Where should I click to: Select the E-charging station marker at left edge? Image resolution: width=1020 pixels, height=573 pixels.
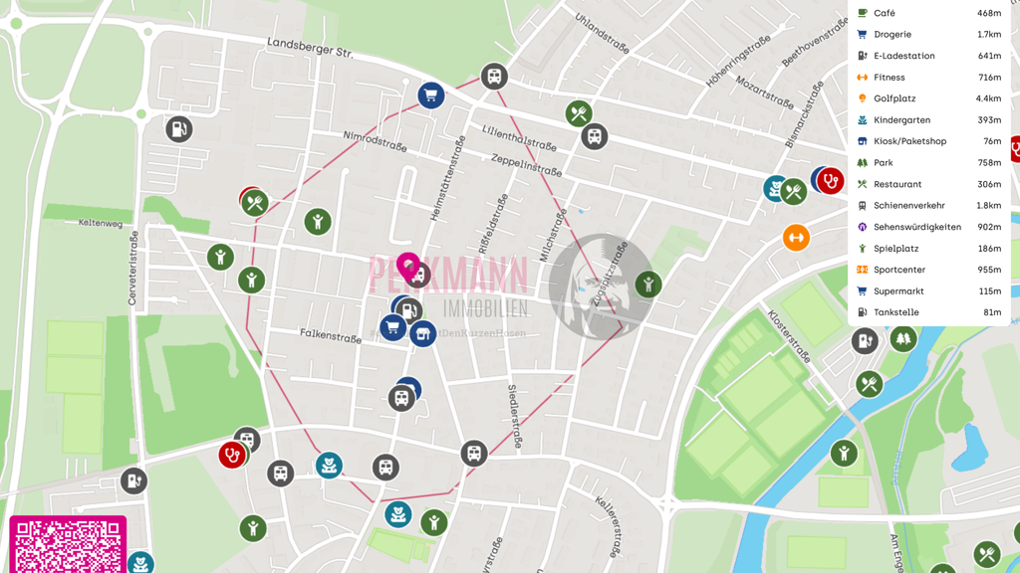tap(134, 481)
